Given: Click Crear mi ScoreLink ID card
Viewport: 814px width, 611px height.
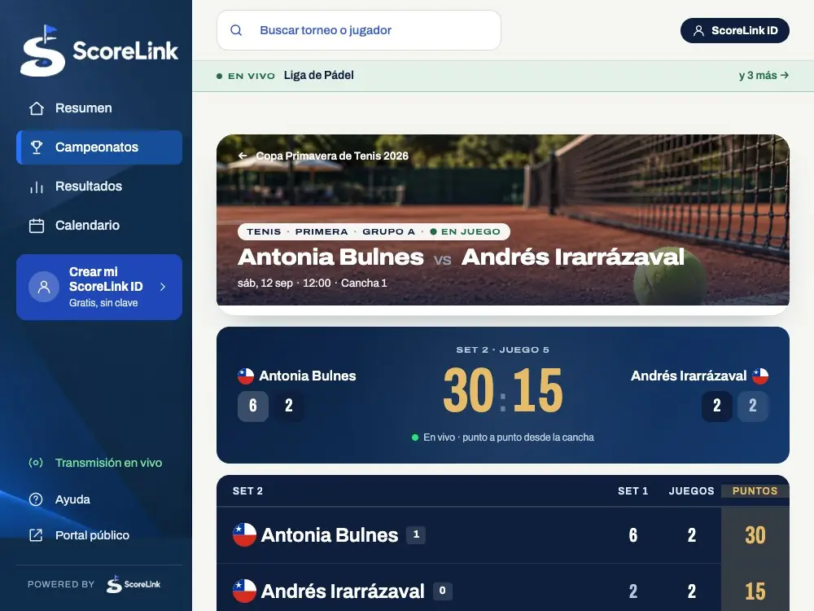Looking at the screenshot, I should [99, 287].
